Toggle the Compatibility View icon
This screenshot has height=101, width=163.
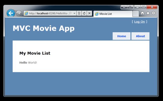pos(79,13)
